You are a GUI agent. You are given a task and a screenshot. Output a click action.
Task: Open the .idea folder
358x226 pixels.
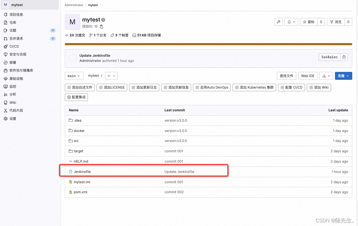(x=78, y=120)
